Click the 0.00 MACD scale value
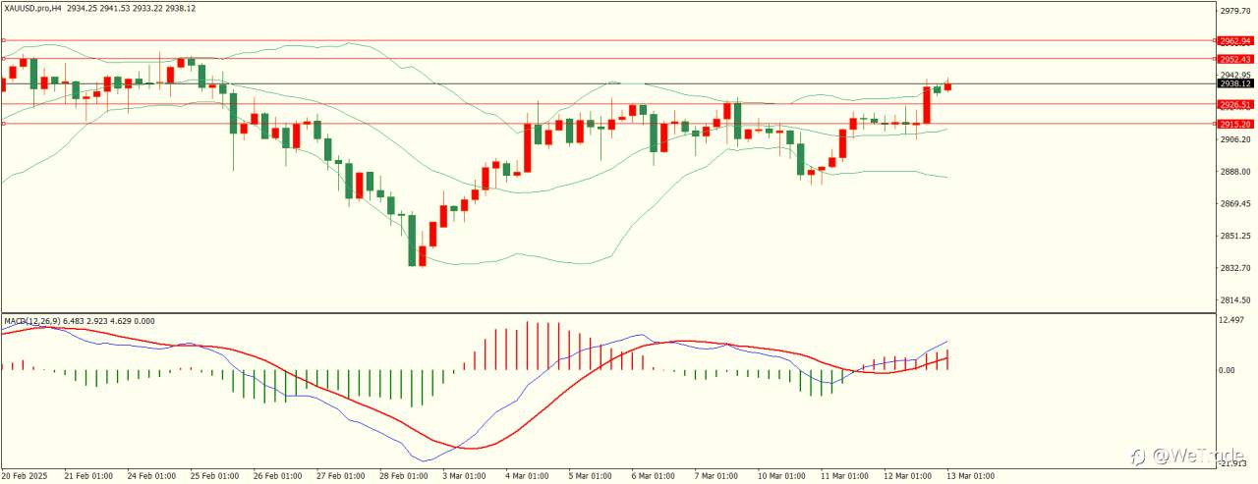The image size is (1258, 484). (x=1229, y=370)
